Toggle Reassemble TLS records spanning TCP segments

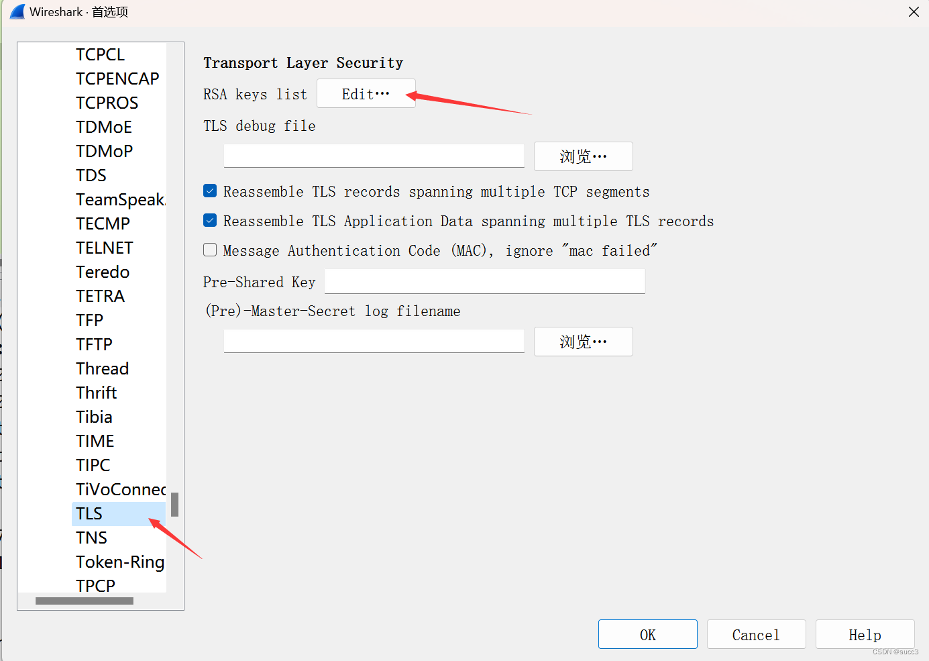210,191
